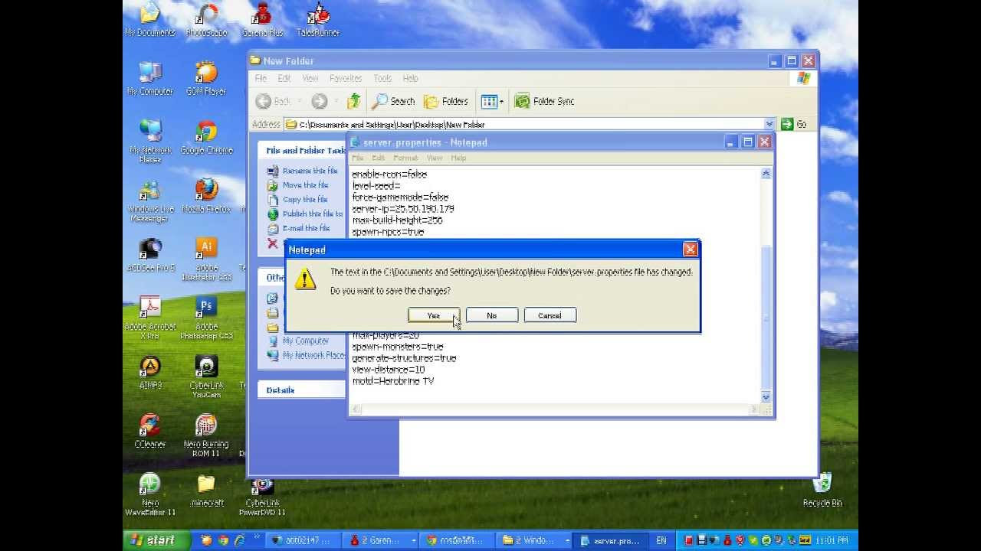Screen dimensions: 981x551
Task: Click E-mail this file task link
Action: pos(306,228)
